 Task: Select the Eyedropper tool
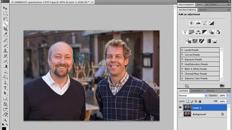pos(5,34)
